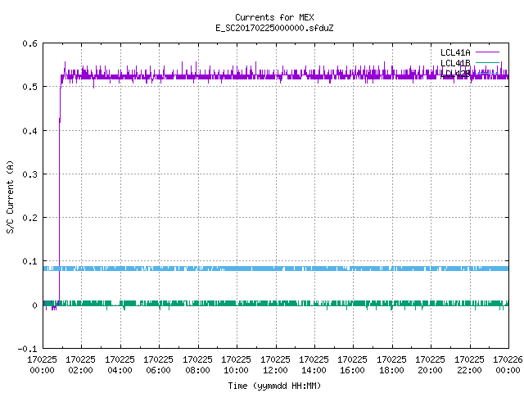The height and width of the screenshot is (393, 524).
Task: Click the file name 'E_SC20170225000000.sfduZ'
Action: click(274, 28)
